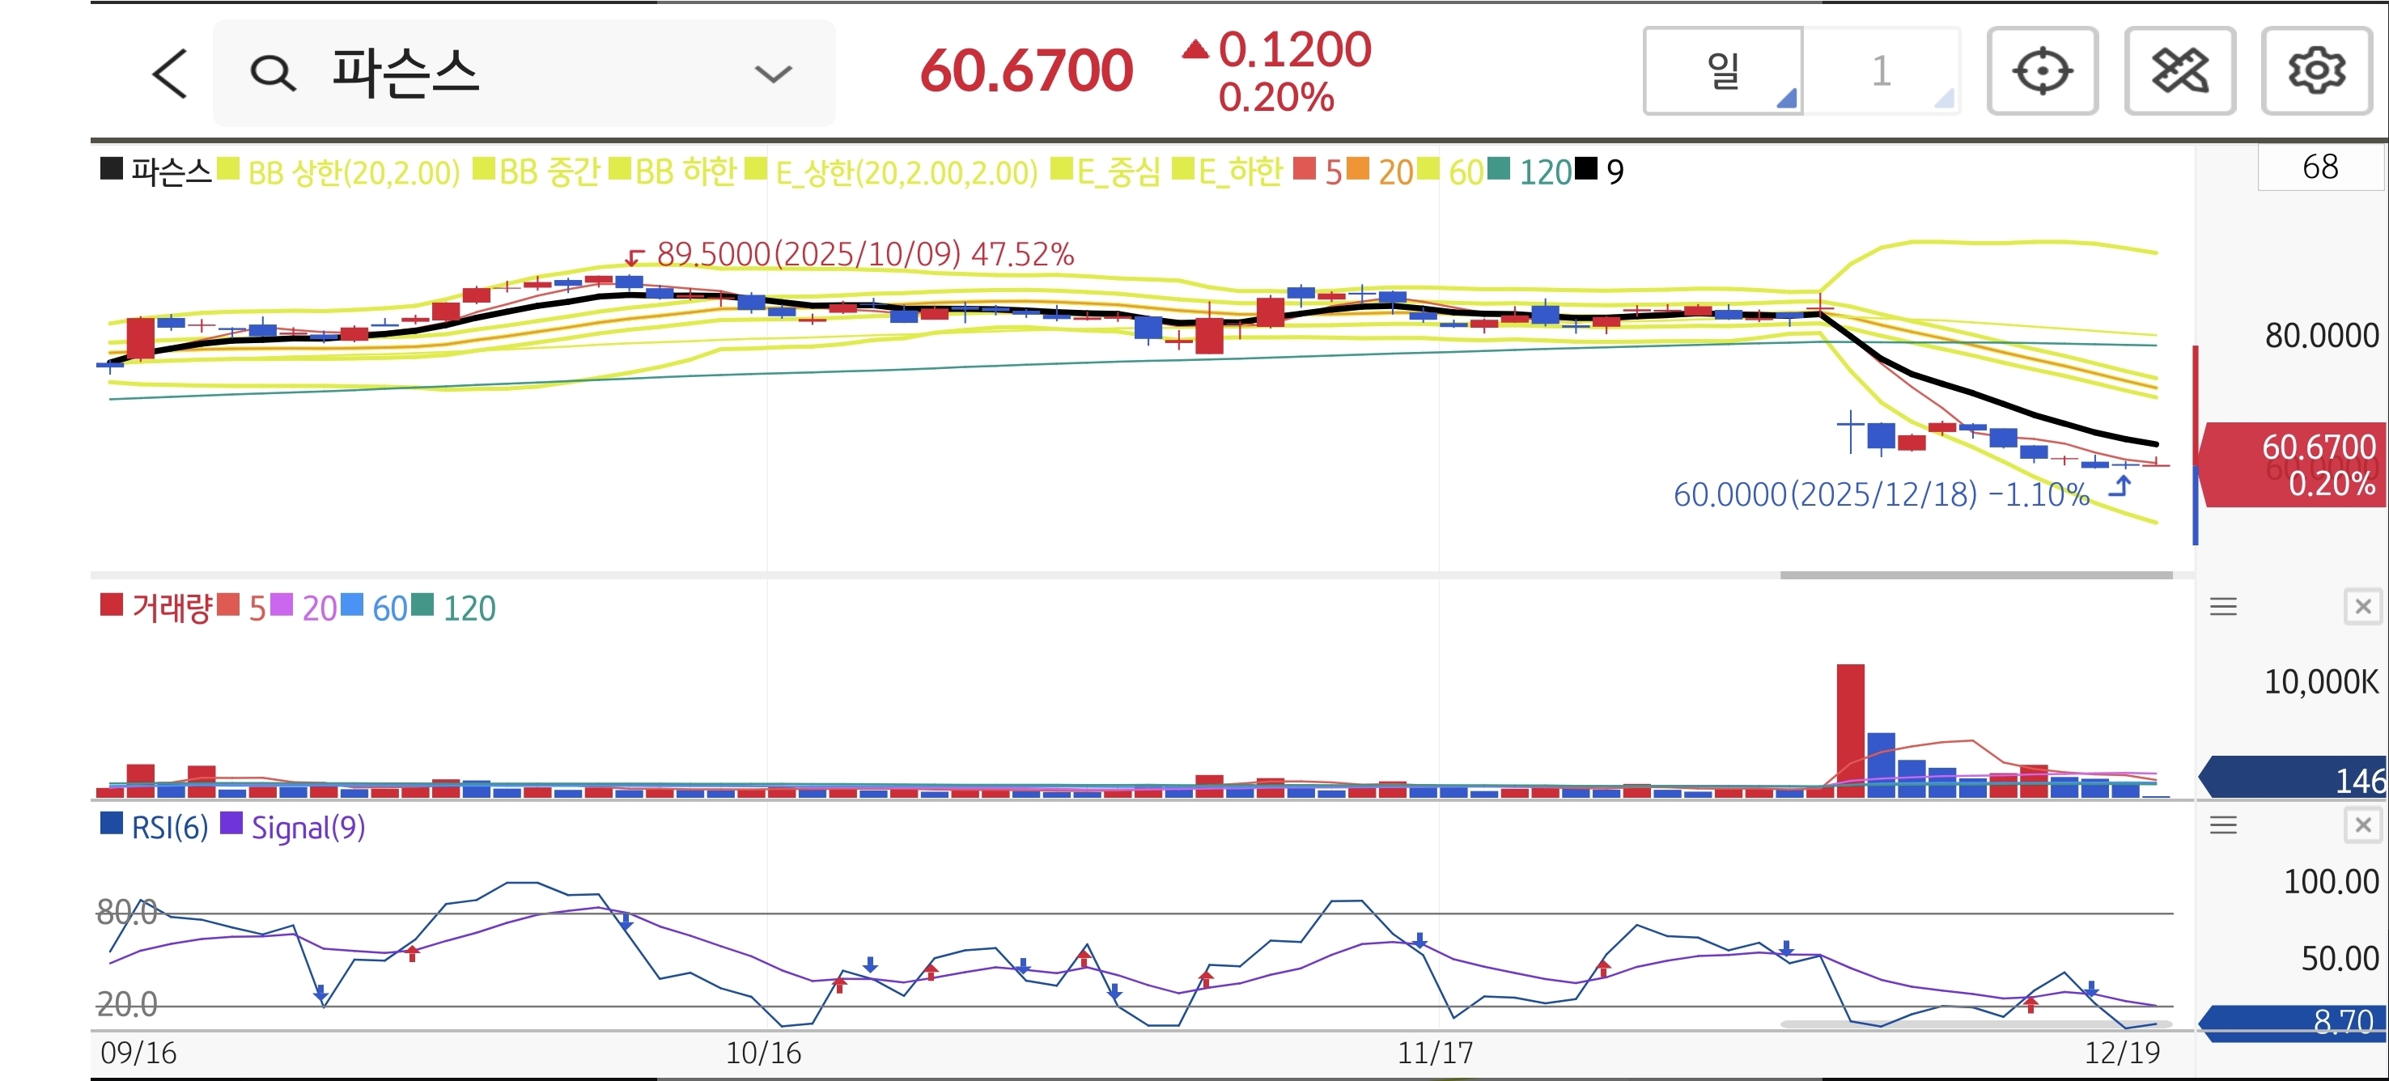Open the volume panel hamburger menu

point(2223,607)
